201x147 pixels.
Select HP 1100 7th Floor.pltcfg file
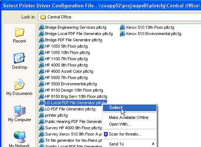click(x=66, y=59)
